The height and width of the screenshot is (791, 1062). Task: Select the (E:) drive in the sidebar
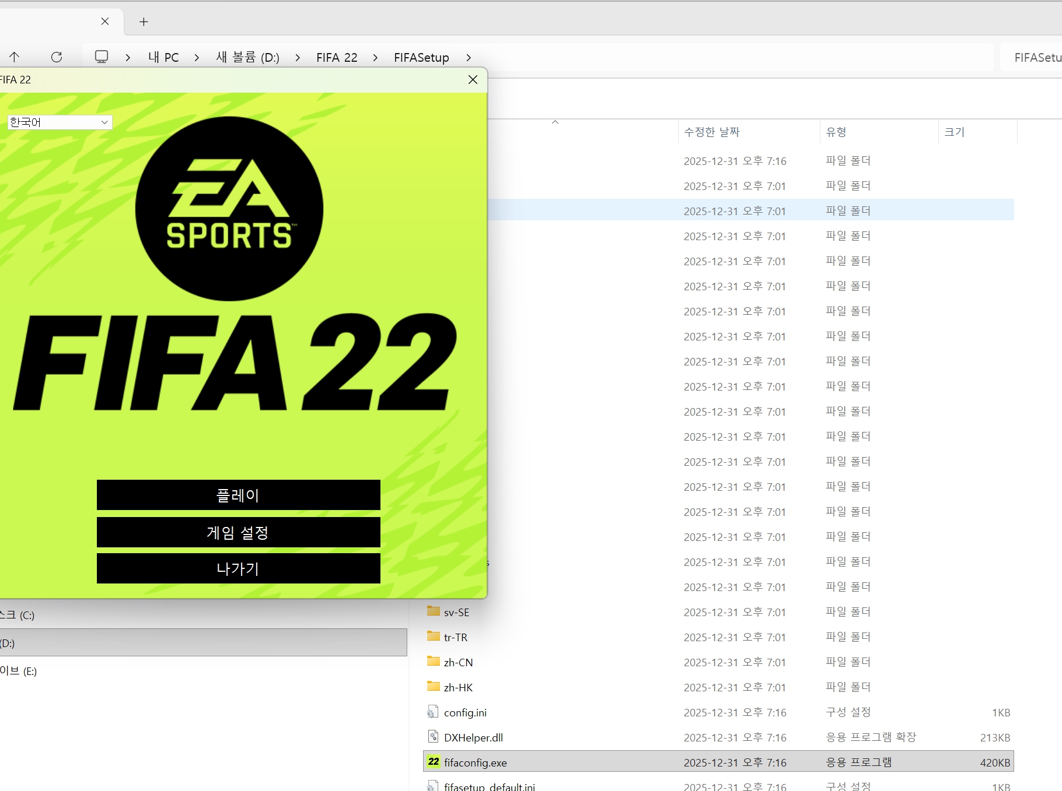[x=18, y=671]
